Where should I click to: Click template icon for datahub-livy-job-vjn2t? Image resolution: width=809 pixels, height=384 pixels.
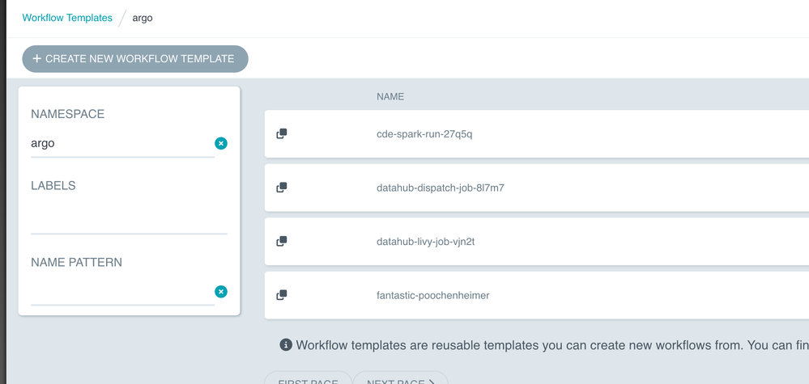click(x=282, y=241)
